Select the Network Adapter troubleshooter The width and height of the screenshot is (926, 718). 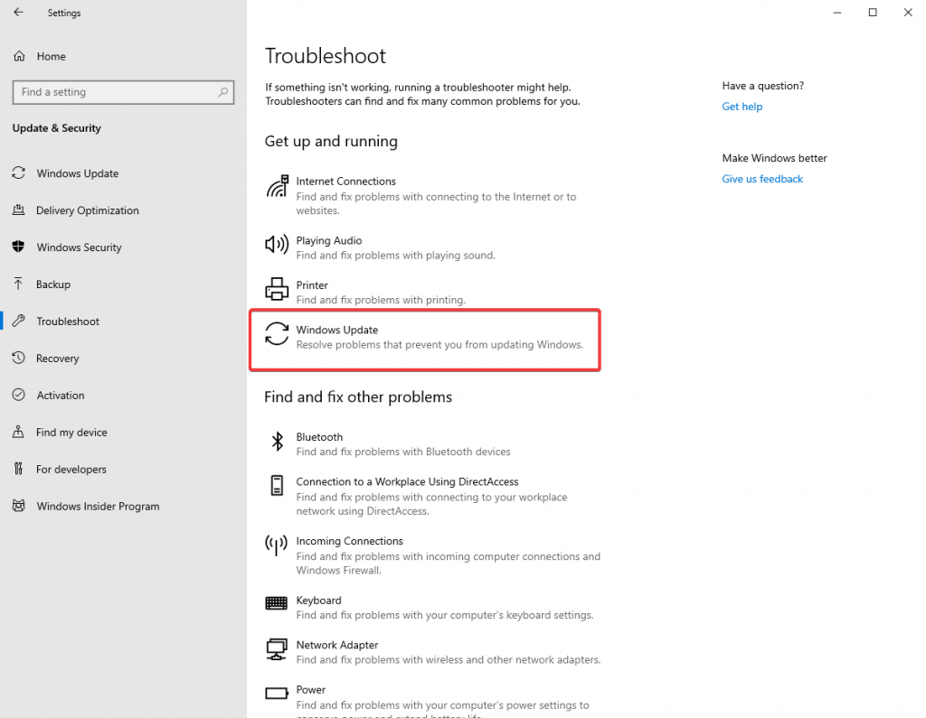432,652
